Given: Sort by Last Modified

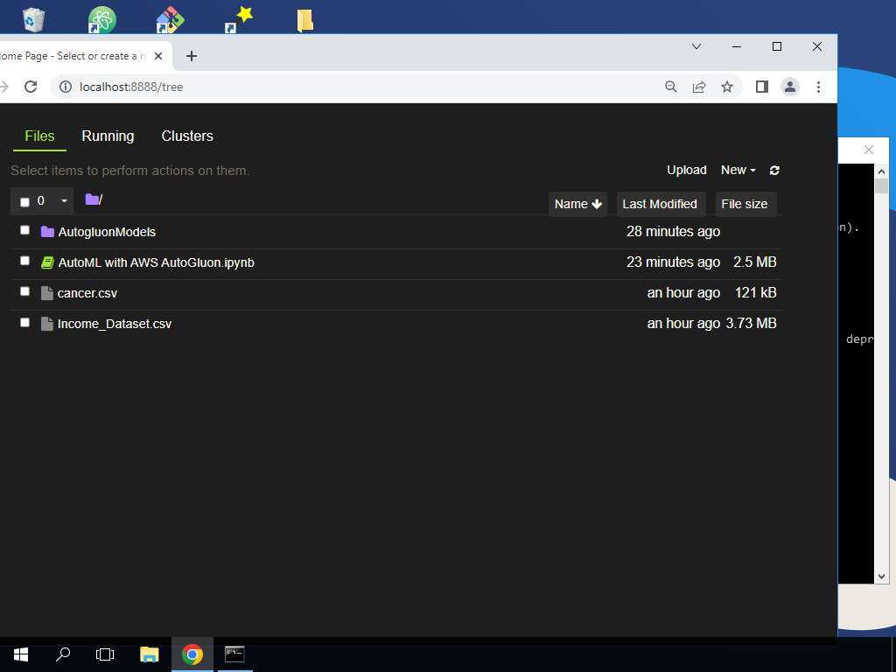Looking at the screenshot, I should pyautogui.click(x=661, y=204).
